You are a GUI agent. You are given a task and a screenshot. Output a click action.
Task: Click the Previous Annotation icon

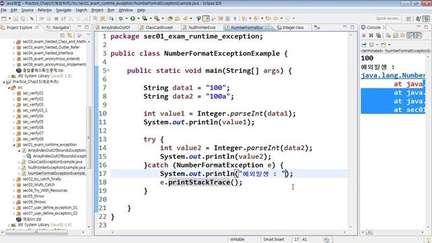[256, 18]
